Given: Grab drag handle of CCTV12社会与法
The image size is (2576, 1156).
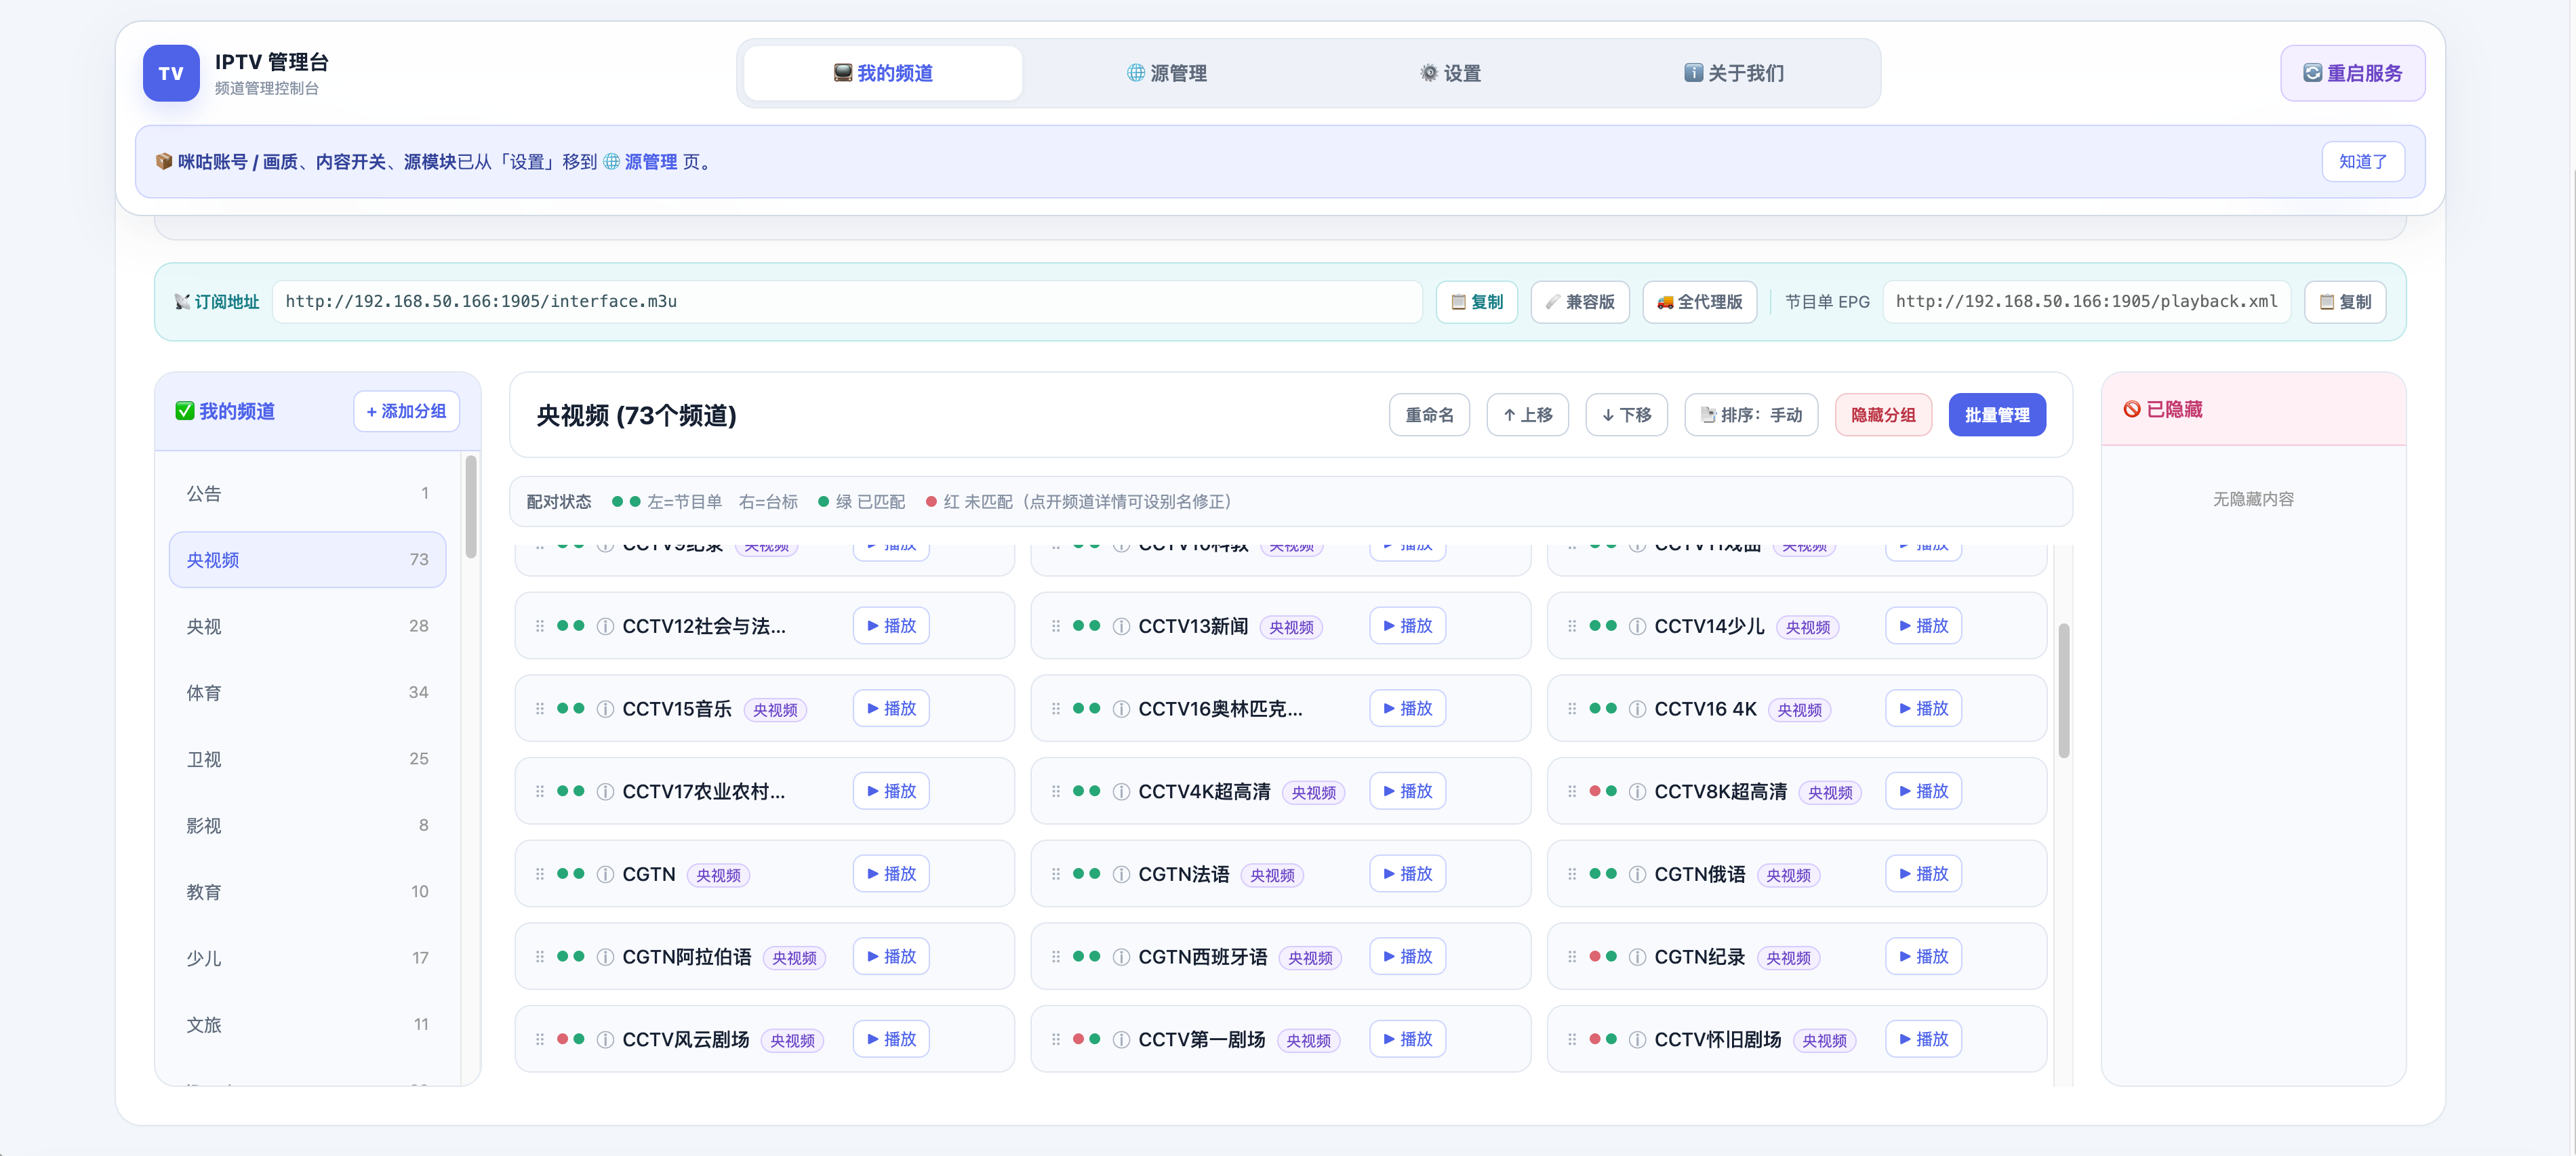Looking at the screenshot, I should coord(540,626).
